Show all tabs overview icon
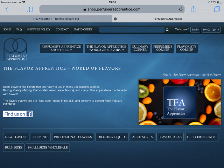 coord(217,9)
